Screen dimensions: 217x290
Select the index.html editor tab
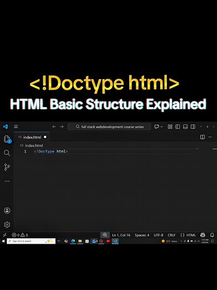32,137
